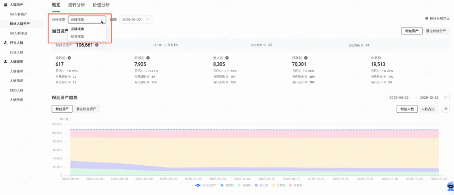Click the 当日流出 info icon under 老铁粉
454x195 pixels.
[x=70, y=82]
